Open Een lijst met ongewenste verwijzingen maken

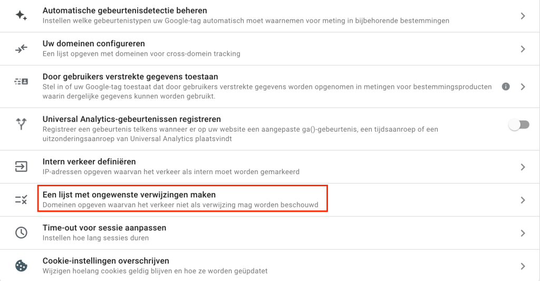(x=129, y=195)
